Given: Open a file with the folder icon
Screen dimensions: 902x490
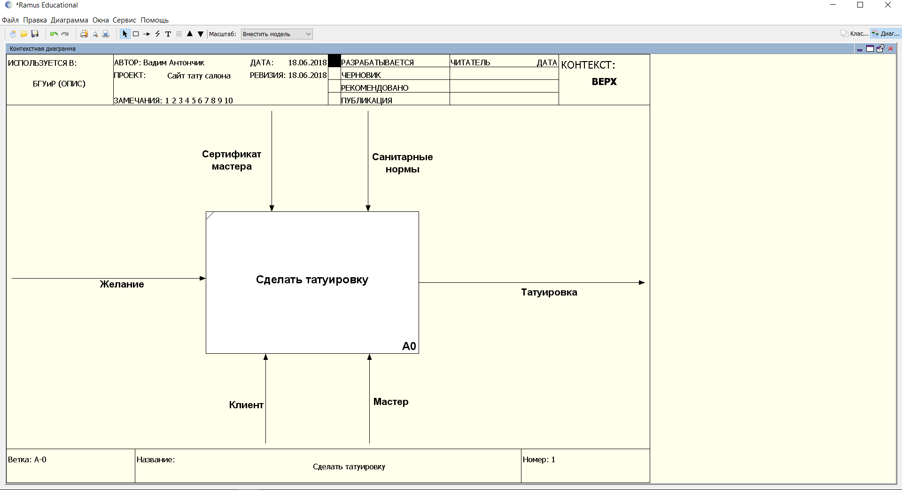Looking at the screenshot, I should pos(24,34).
